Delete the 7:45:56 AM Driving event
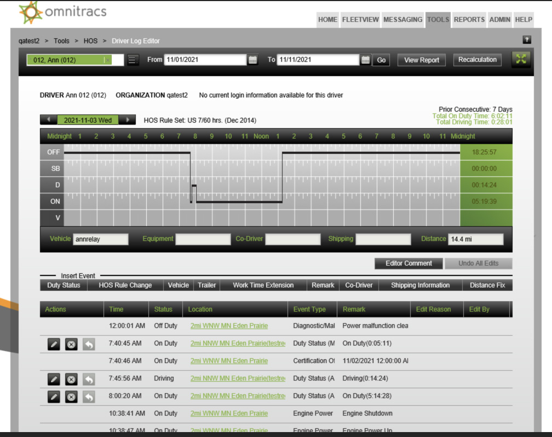This screenshot has height=437, width=552. 71,378
